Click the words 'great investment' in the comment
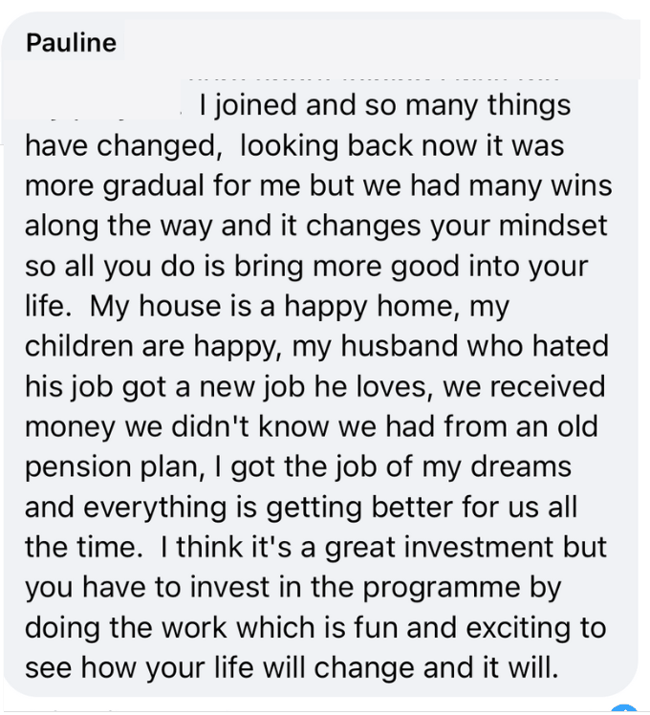Viewport: 650px width, 715px height. click(439, 547)
